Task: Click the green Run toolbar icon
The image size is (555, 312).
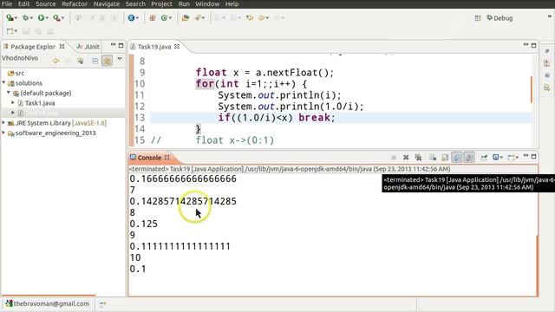Action: tap(41, 17)
